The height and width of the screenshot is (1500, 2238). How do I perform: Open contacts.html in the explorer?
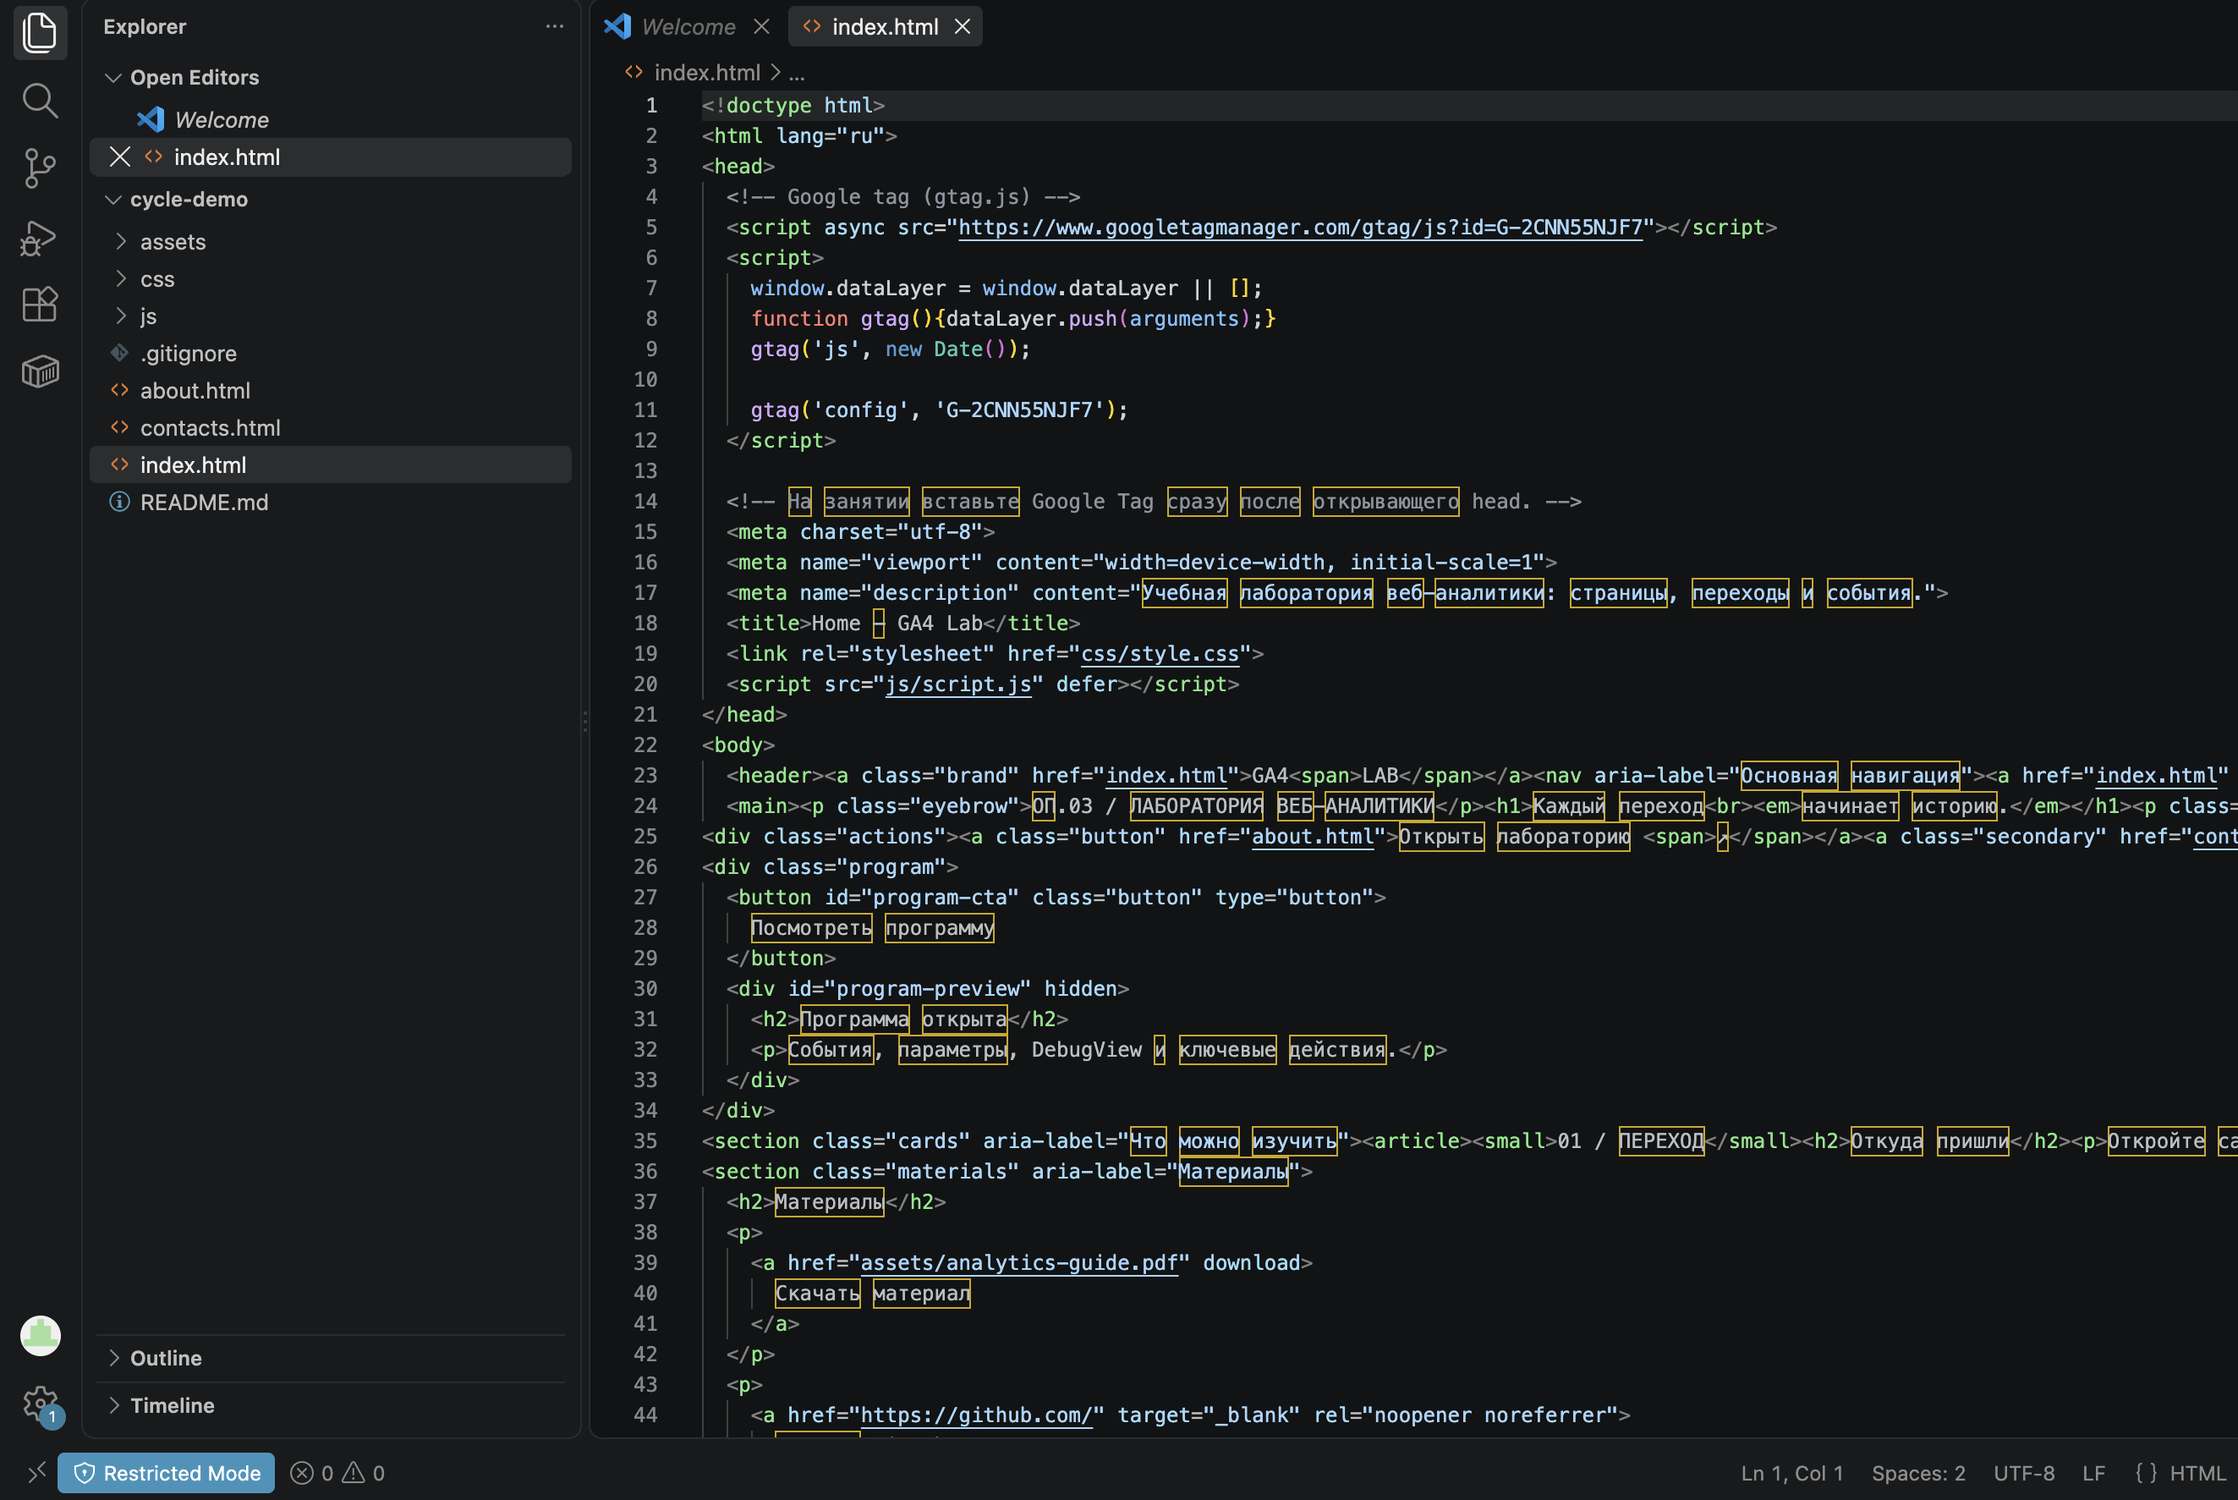click(x=331, y=427)
